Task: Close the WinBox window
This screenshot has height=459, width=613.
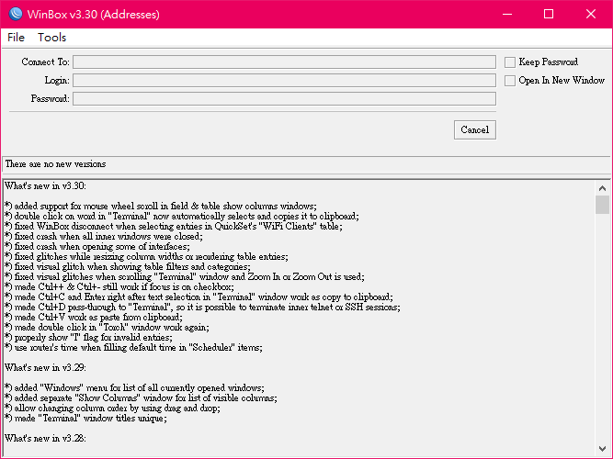Action: pos(591,14)
